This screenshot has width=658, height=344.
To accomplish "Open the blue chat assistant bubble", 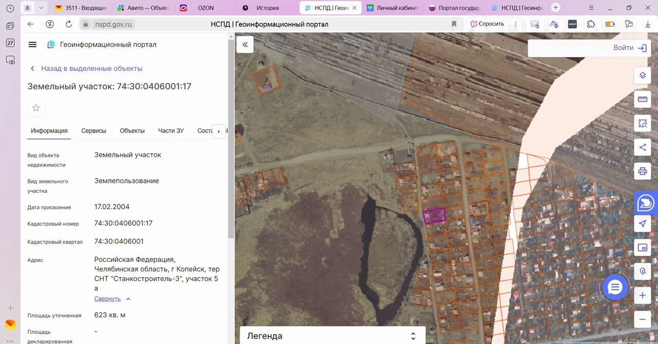I will coord(615,288).
